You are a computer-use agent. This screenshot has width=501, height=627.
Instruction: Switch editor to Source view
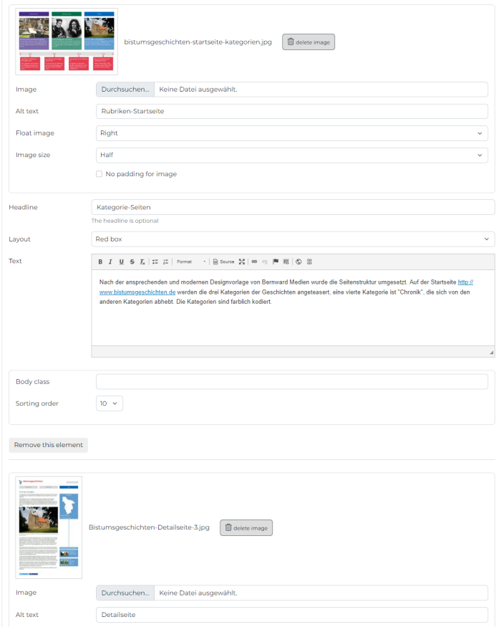(224, 262)
